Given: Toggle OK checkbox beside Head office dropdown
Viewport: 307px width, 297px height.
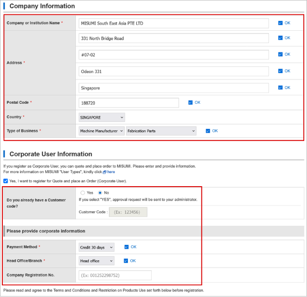Looking at the screenshot, I should tap(126, 261).
